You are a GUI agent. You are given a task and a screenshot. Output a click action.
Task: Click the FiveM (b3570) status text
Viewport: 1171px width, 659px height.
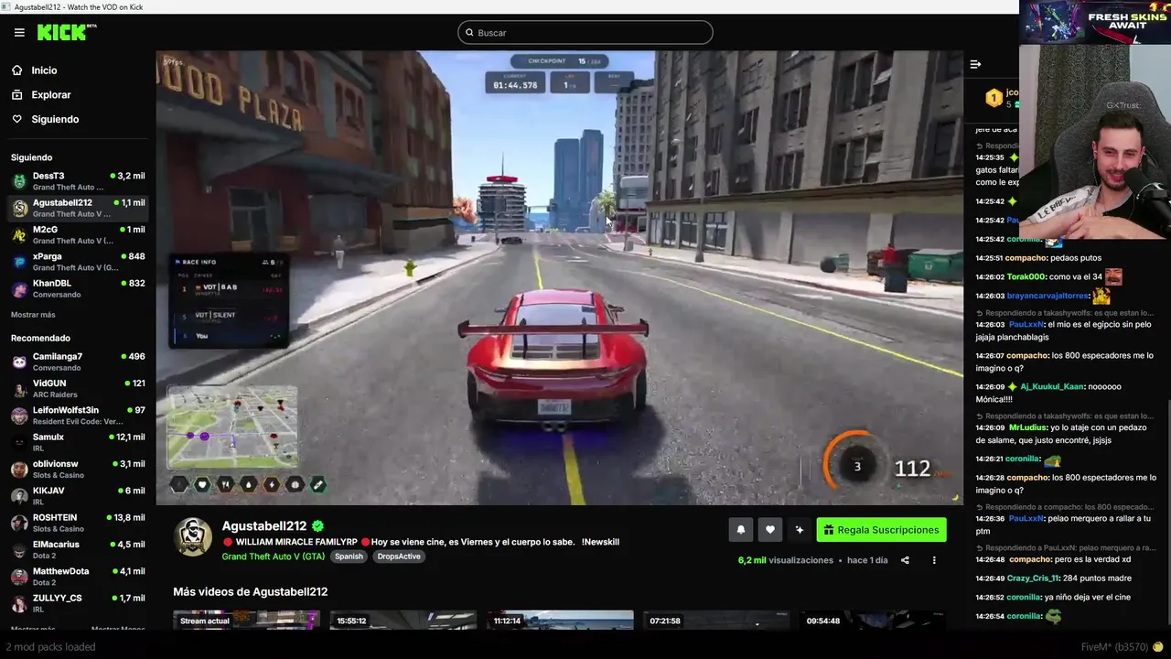1114,647
